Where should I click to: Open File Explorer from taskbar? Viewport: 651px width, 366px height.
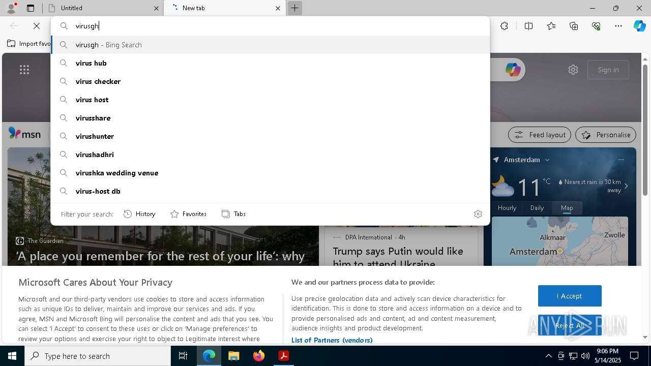coord(233,356)
